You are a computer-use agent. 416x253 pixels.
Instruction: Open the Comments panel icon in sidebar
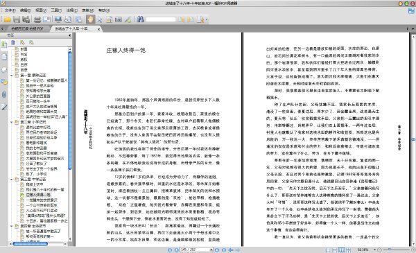4,82
